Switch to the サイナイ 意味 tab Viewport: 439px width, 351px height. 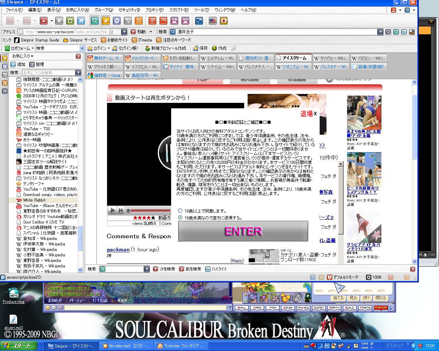[x=180, y=66]
